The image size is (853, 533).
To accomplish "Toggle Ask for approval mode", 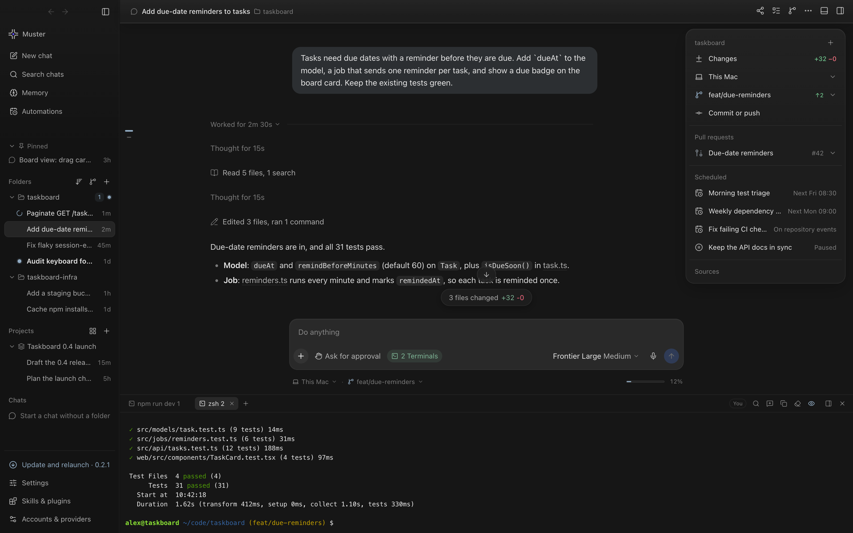I will pyautogui.click(x=348, y=356).
